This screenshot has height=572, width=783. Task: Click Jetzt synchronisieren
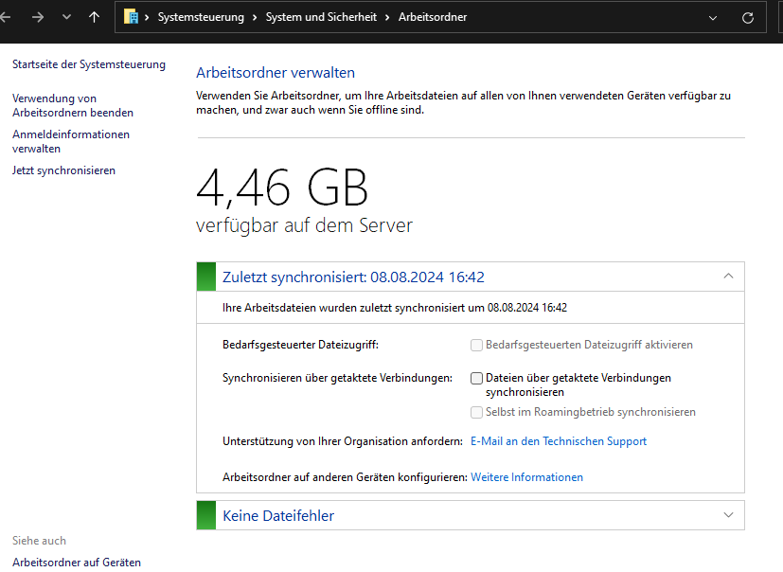pyautogui.click(x=64, y=170)
